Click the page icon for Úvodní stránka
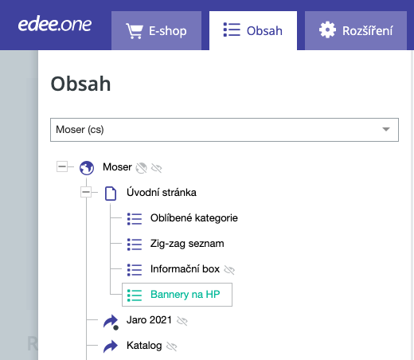 [x=111, y=194]
